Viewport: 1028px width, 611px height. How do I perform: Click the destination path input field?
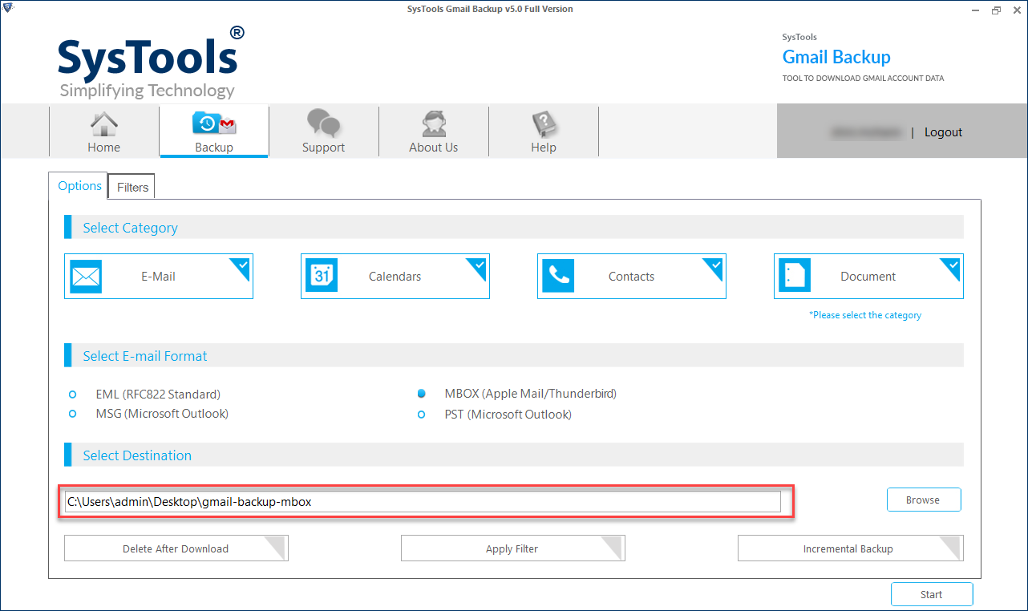(x=423, y=501)
